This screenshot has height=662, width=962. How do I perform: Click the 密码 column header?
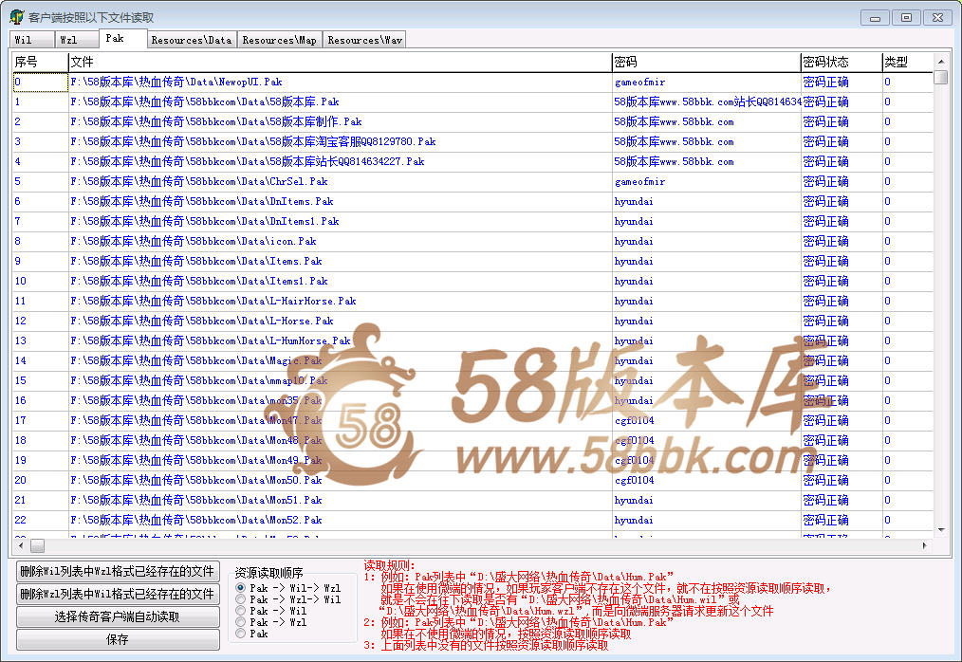[x=706, y=62]
